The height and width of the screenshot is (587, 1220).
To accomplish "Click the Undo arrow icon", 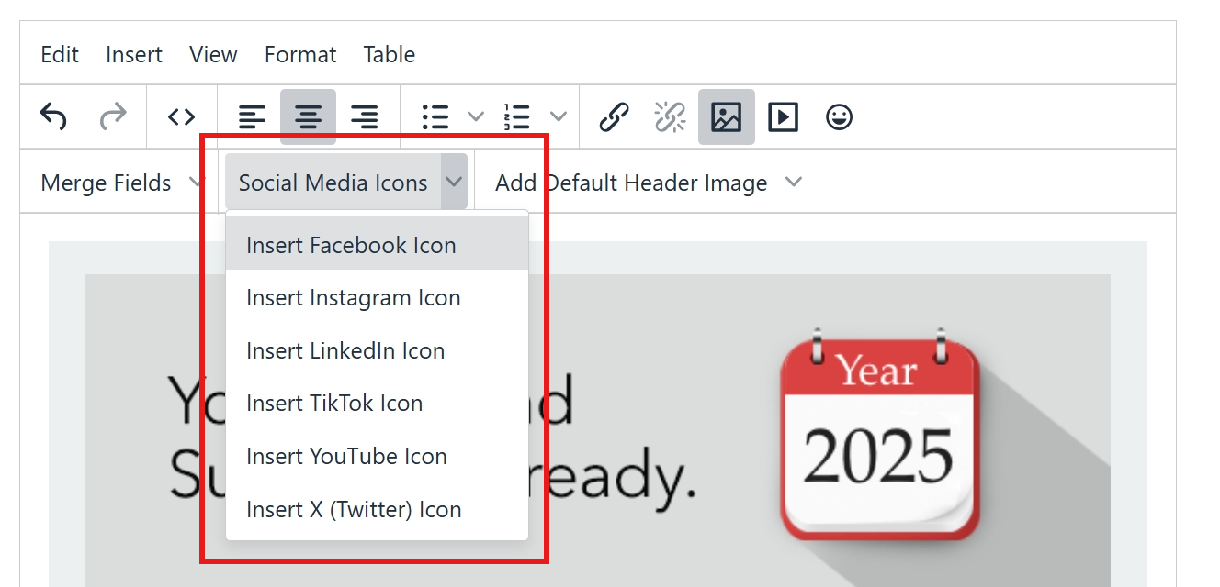I will 53,117.
